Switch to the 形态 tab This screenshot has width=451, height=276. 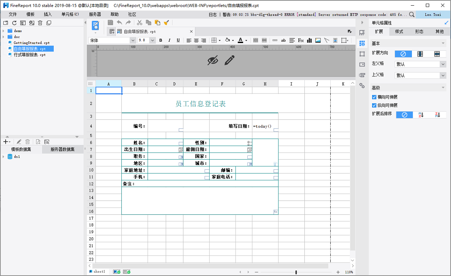tap(419, 32)
